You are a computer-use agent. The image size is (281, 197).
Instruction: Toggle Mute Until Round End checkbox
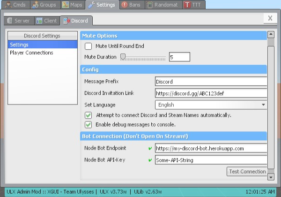tap(88, 46)
